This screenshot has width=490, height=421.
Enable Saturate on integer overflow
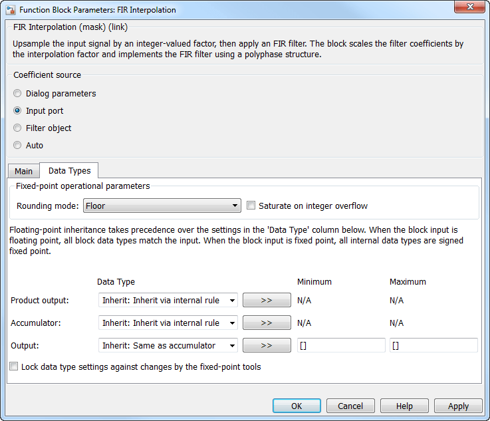(x=251, y=206)
